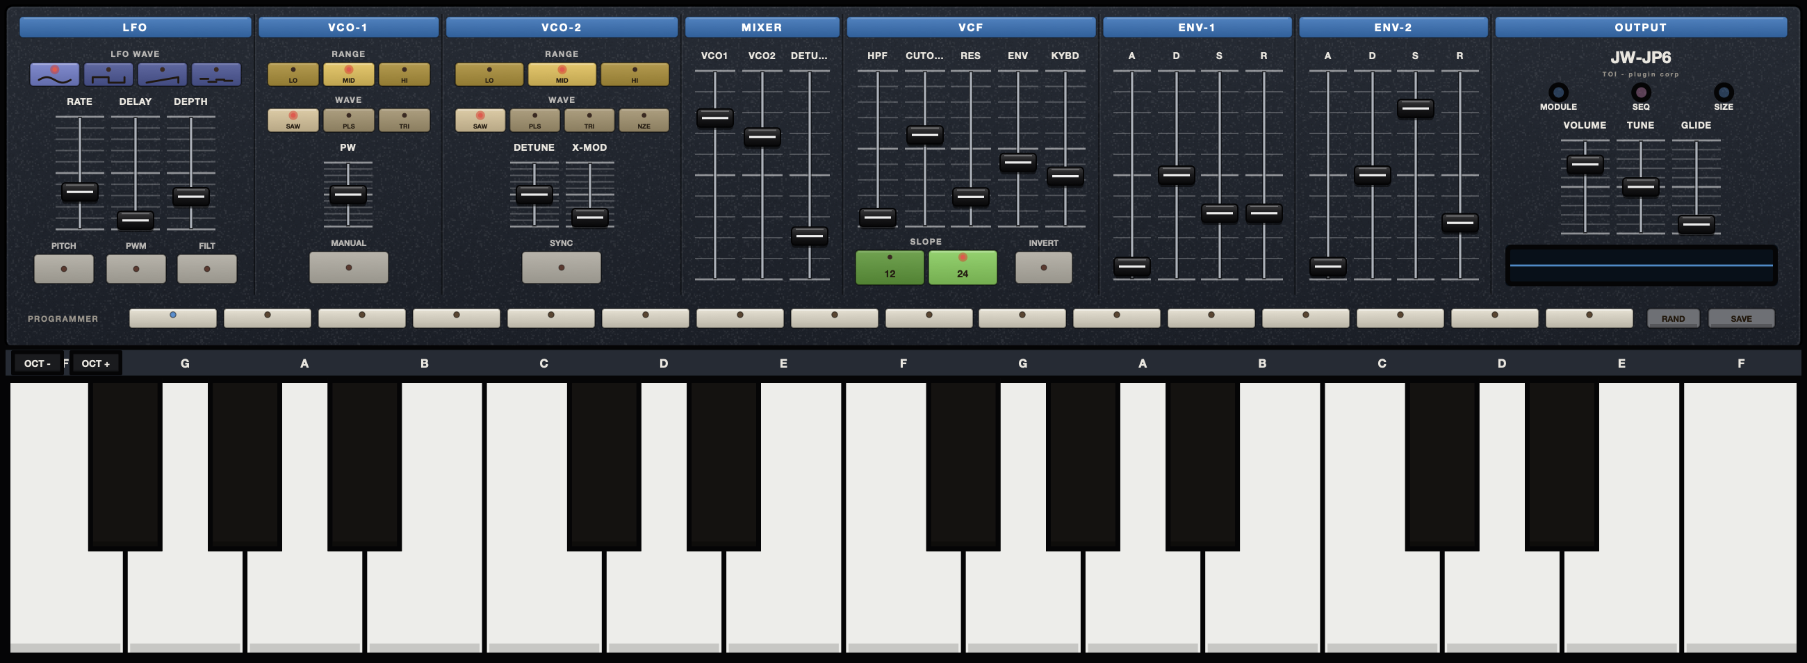Toggle LFO PWM modulation
Viewport: 1807px width, 663px height.
click(x=136, y=269)
